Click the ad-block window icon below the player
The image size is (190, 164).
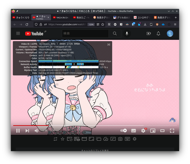70,139
